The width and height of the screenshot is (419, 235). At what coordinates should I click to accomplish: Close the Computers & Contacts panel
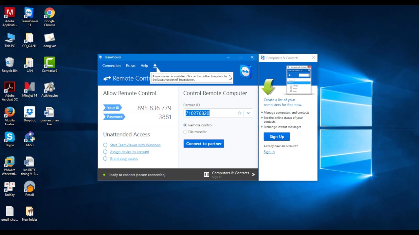tap(313, 58)
